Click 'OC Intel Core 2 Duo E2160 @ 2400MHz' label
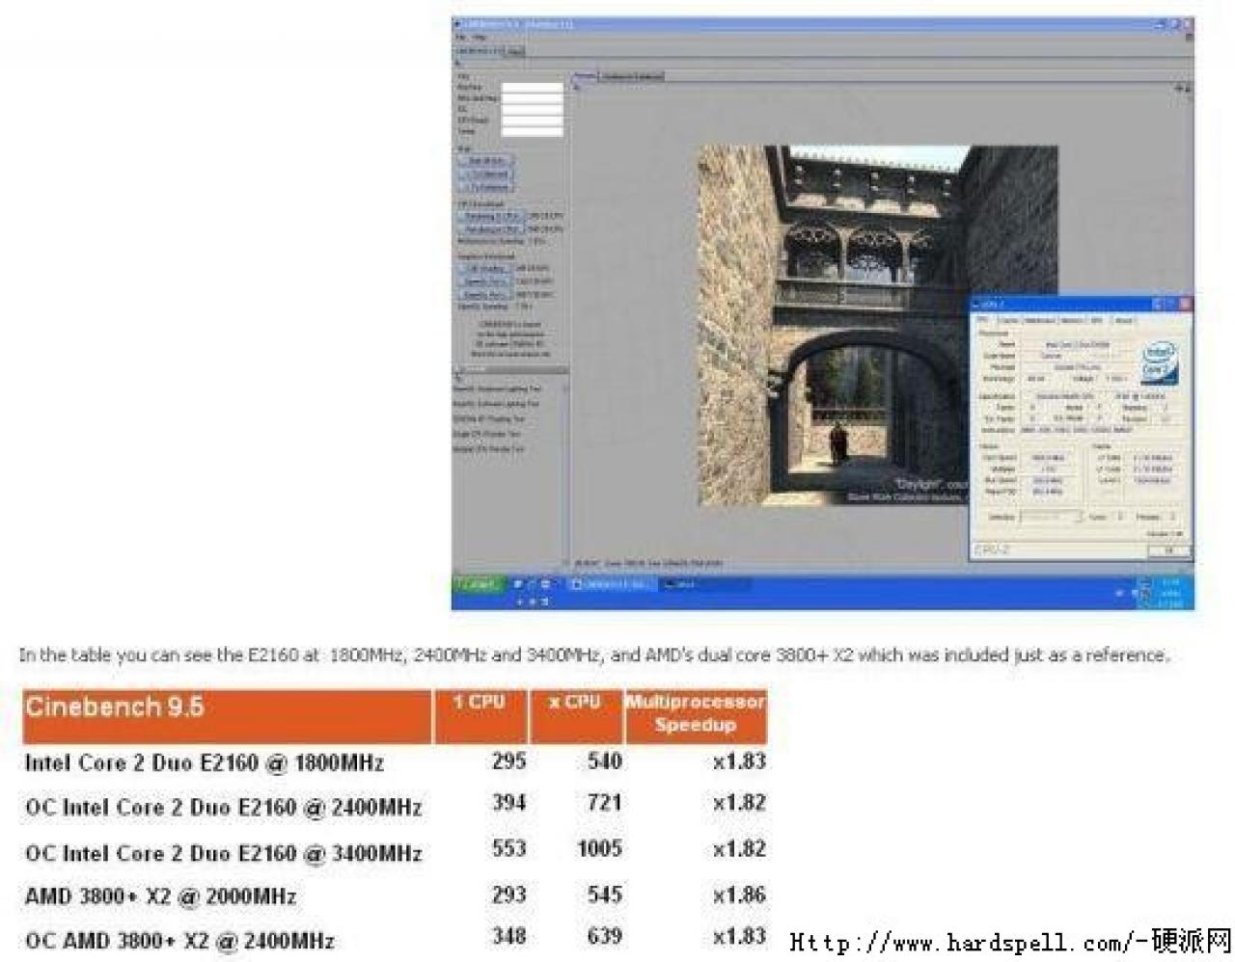1235x962 pixels. [224, 808]
